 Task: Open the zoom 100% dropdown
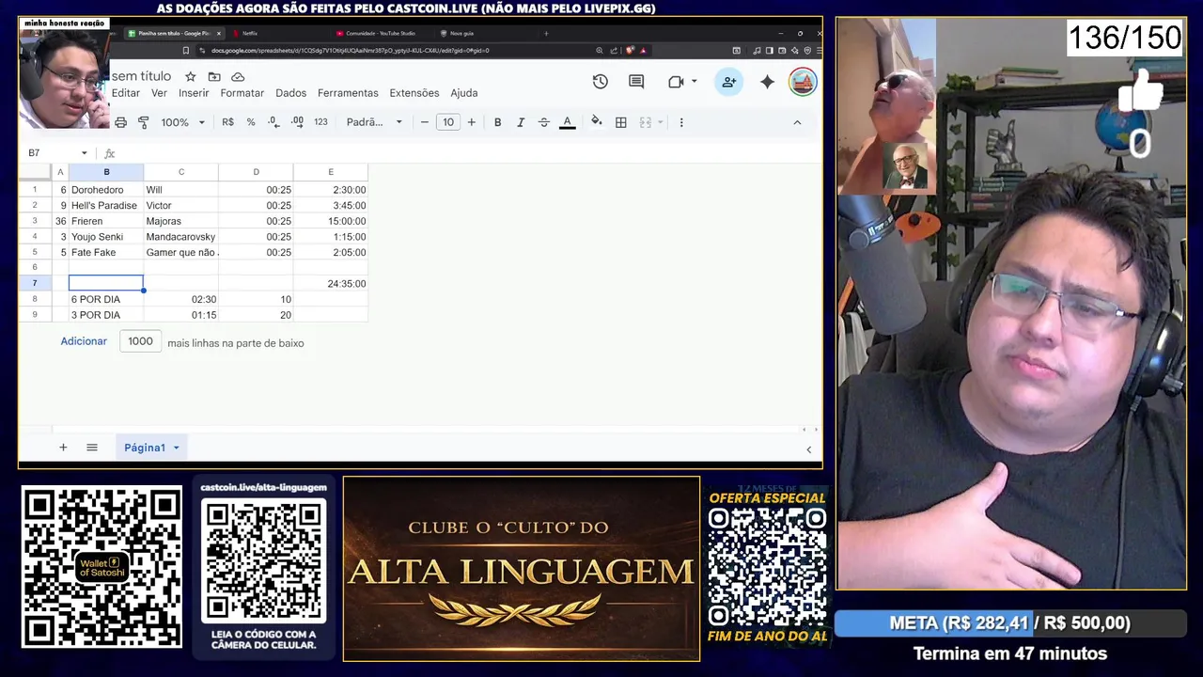pyautogui.click(x=182, y=122)
